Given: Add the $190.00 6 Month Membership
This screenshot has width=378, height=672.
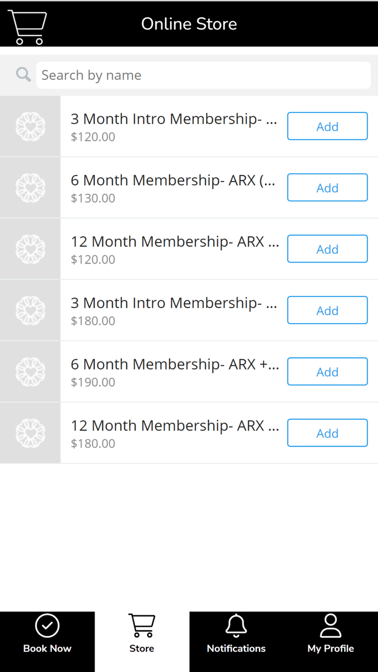Looking at the screenshot, I should click(327, 372).
